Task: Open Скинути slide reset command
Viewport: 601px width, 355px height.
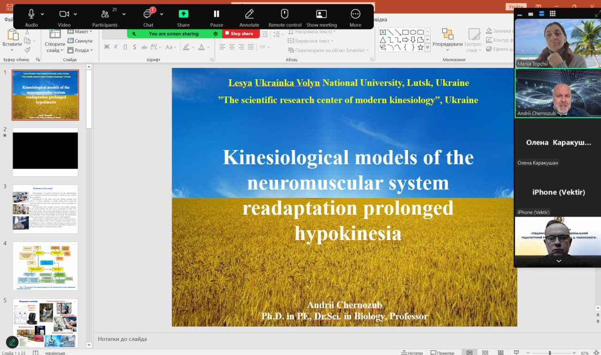Action: pos(81,41)
